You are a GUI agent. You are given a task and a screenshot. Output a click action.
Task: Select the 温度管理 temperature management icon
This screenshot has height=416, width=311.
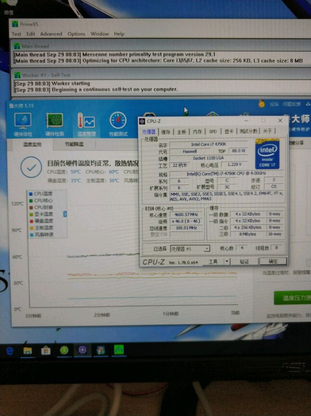pos(86,124)
